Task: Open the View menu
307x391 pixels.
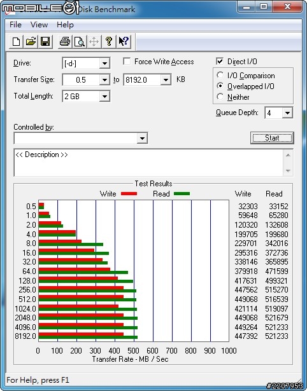Action: pyautogui.click(x=39, y=25)
